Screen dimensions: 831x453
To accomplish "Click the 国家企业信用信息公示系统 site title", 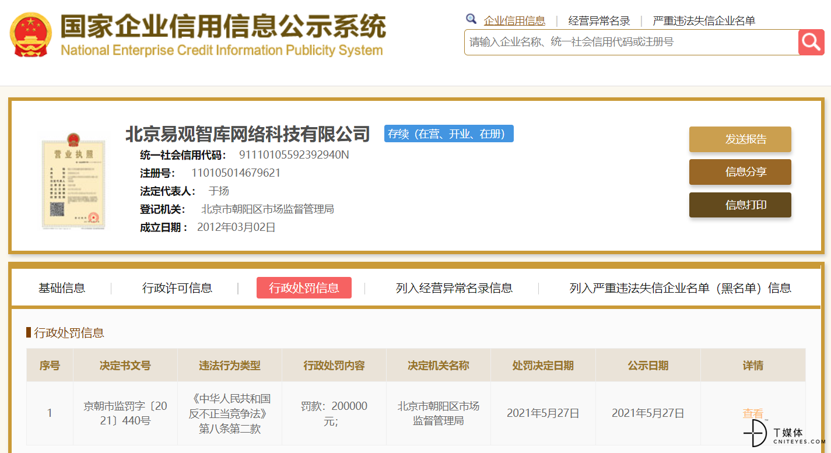I will (x=223, y=26).
